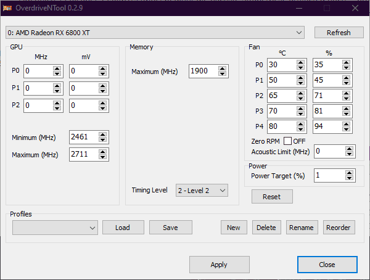Toggle the Zero RPM checkbox

(x=287, y=141)
